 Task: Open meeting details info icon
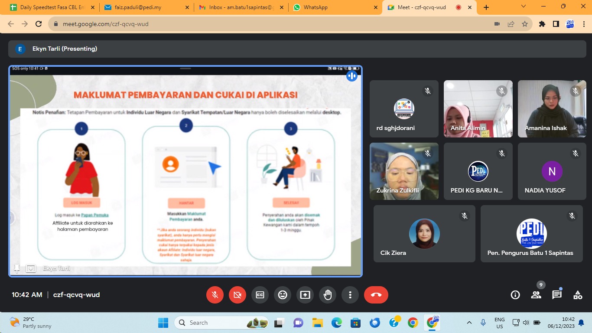[x=515, y=295]
